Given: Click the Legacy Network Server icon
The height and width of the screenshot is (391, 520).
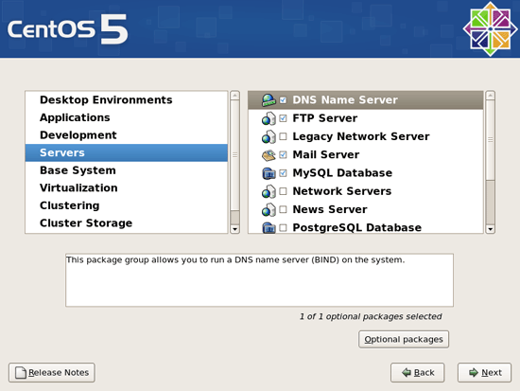Looking at the screenshot, I should [x=269, y=136].
